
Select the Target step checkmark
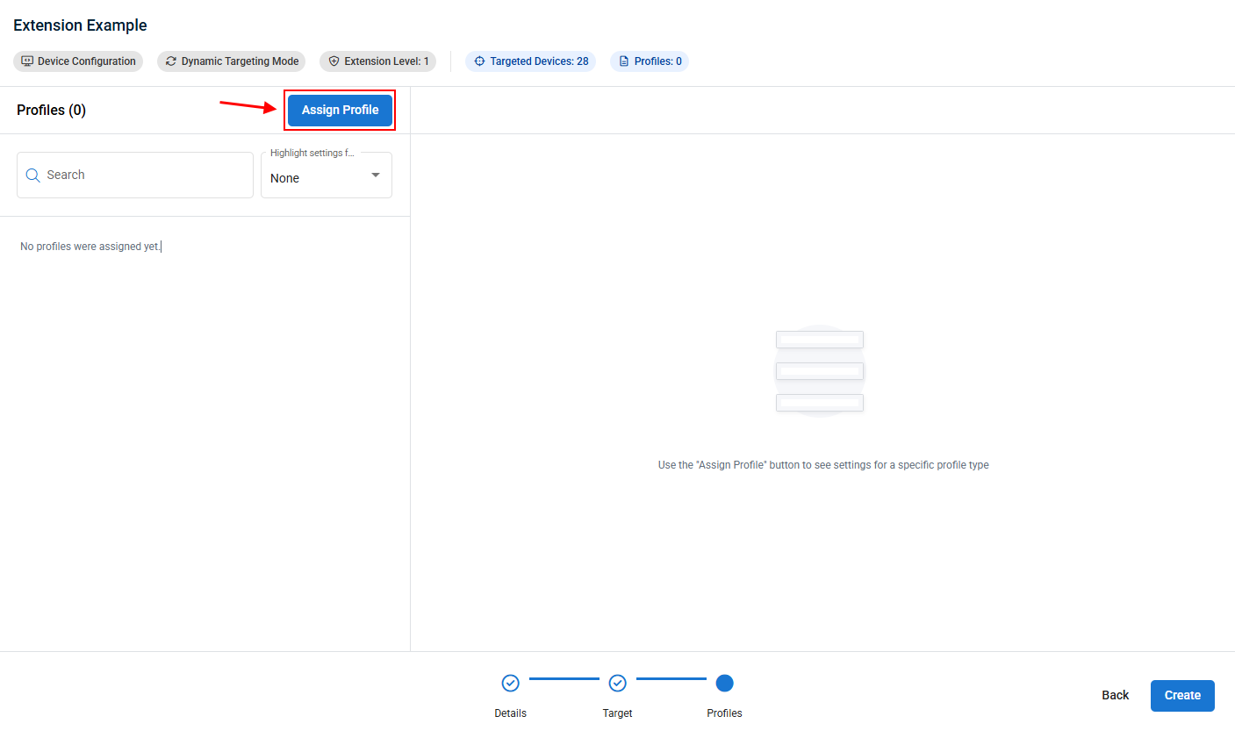tap(617, 683)
